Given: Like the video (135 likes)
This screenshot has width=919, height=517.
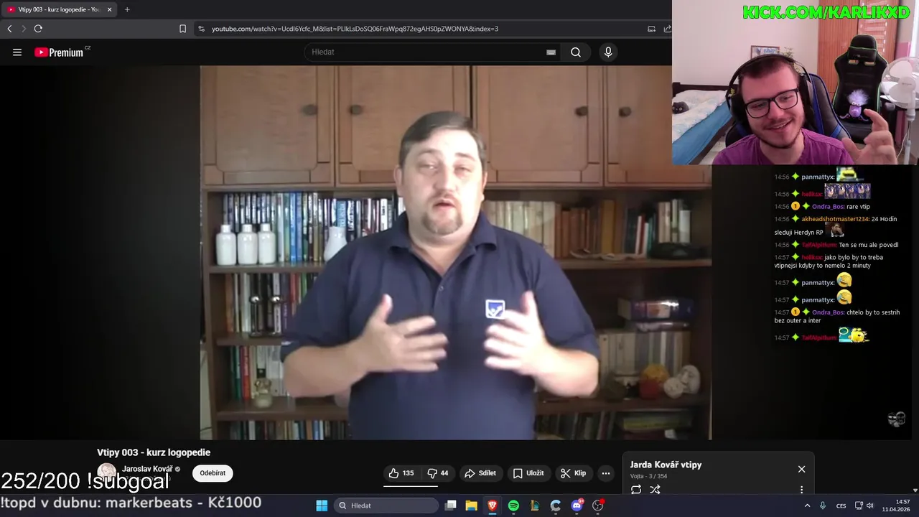Looking at the screenshot, I should pyautogui.click(x=401, y=473).
